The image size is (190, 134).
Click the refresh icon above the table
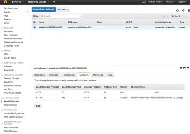tap(178, 11)
